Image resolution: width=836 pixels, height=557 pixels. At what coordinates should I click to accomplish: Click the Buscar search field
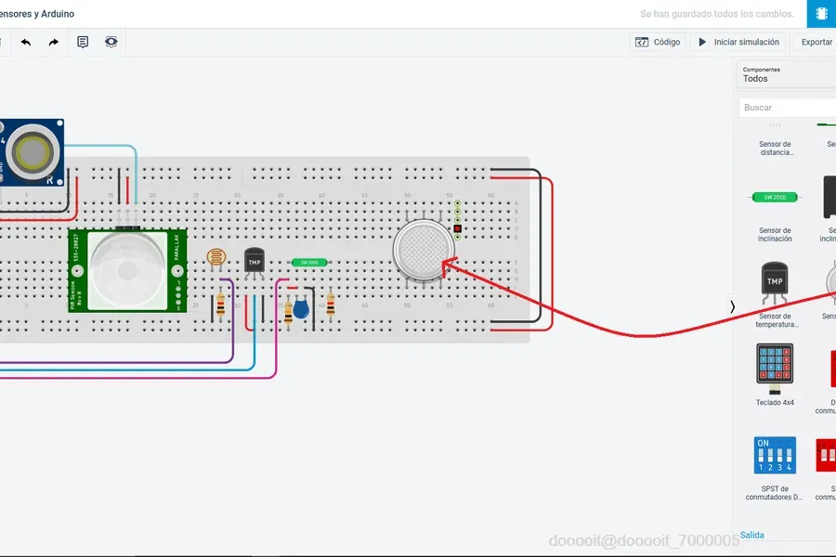[788, 108]
